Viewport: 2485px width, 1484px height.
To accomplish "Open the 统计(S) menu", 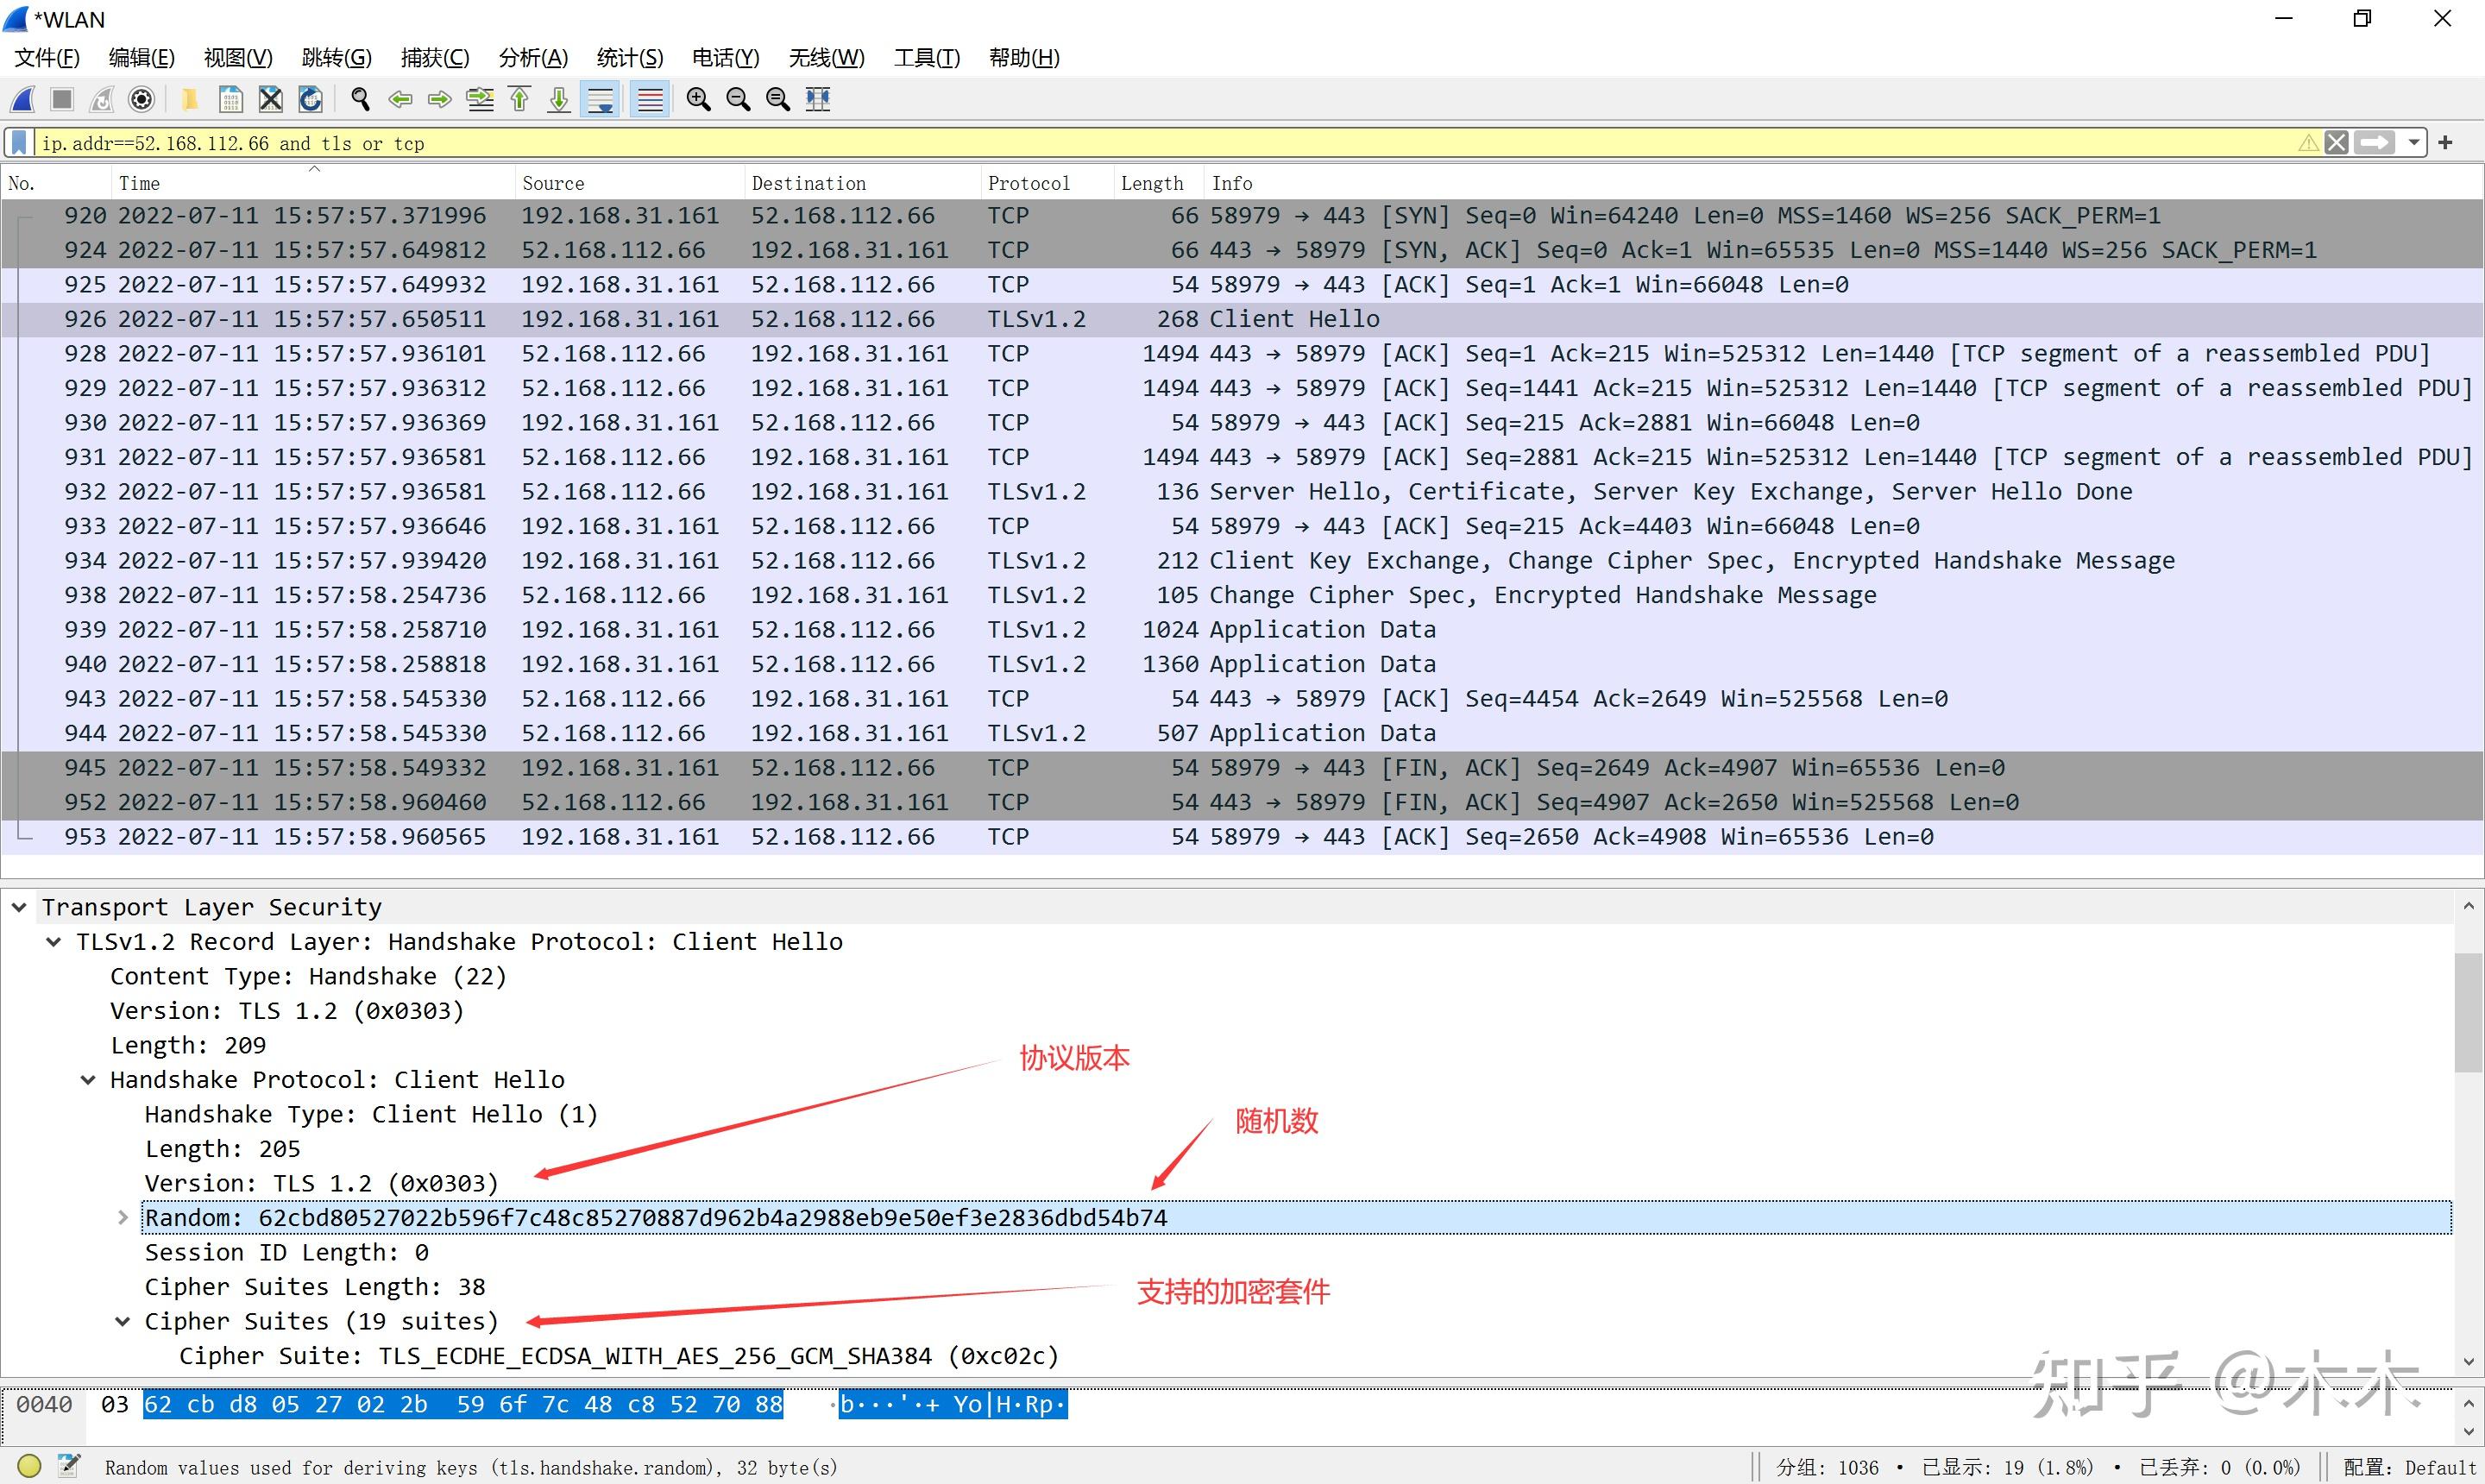I will tap(630, 58).
